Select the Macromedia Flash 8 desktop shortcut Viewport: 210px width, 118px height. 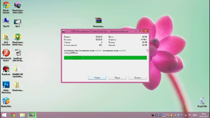[6, 55]
